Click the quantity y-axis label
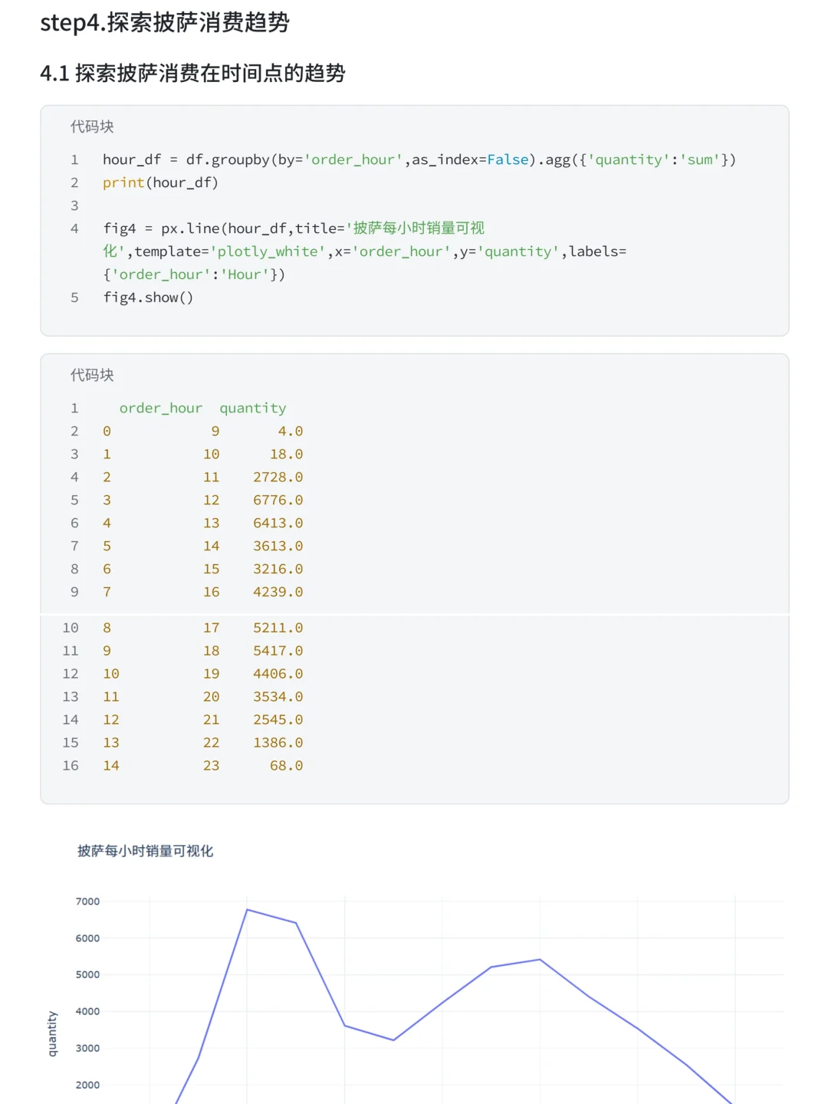The height and width of the screenshot is (1104, 828). 52,1033
